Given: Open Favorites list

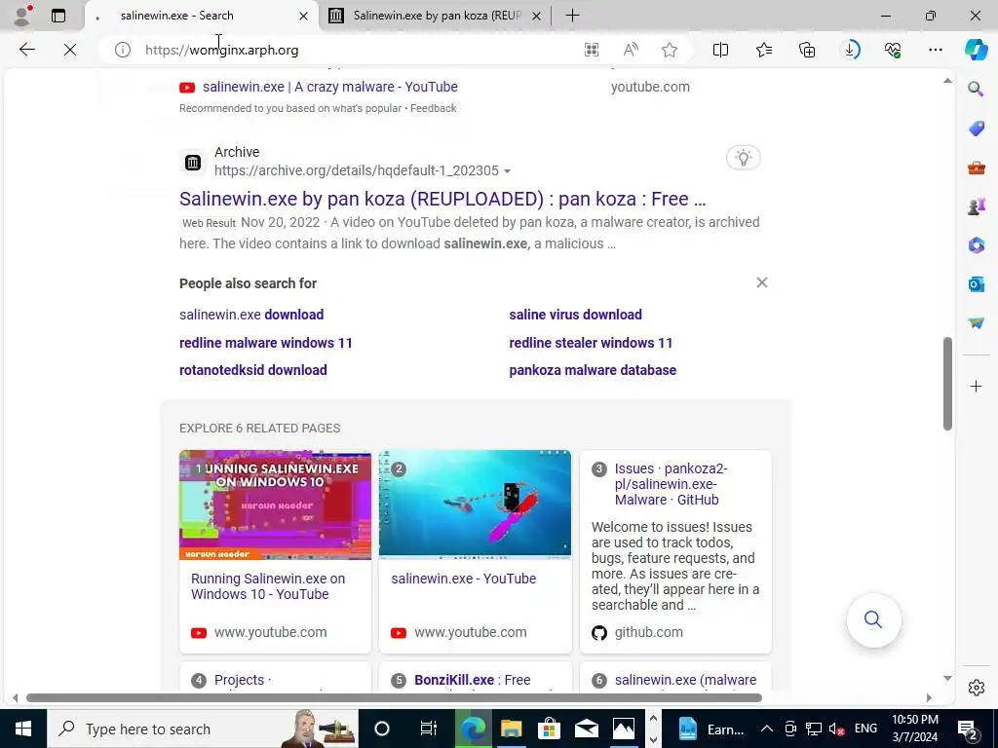Looking at the screenshot, I should coord(764,50).
